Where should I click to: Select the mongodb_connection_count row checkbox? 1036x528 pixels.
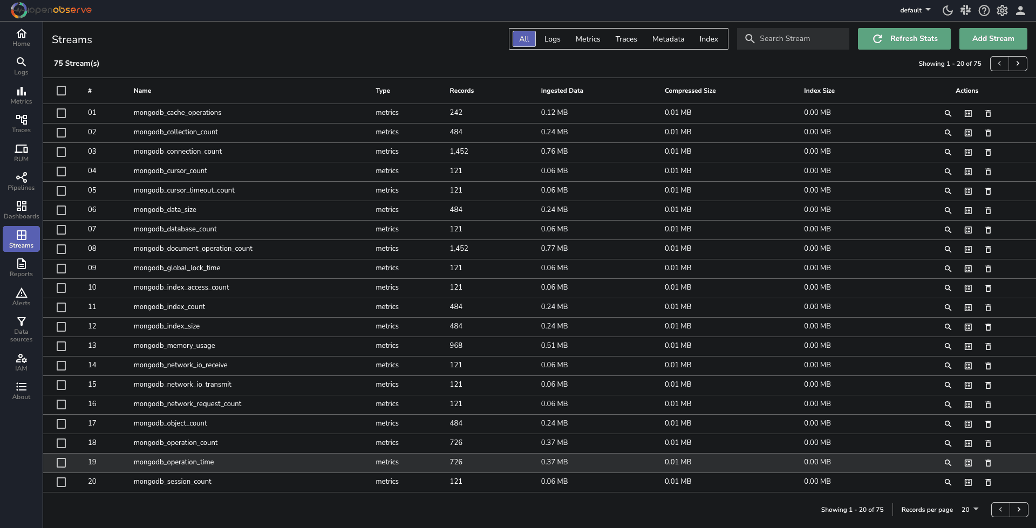[x=62, y=152]
